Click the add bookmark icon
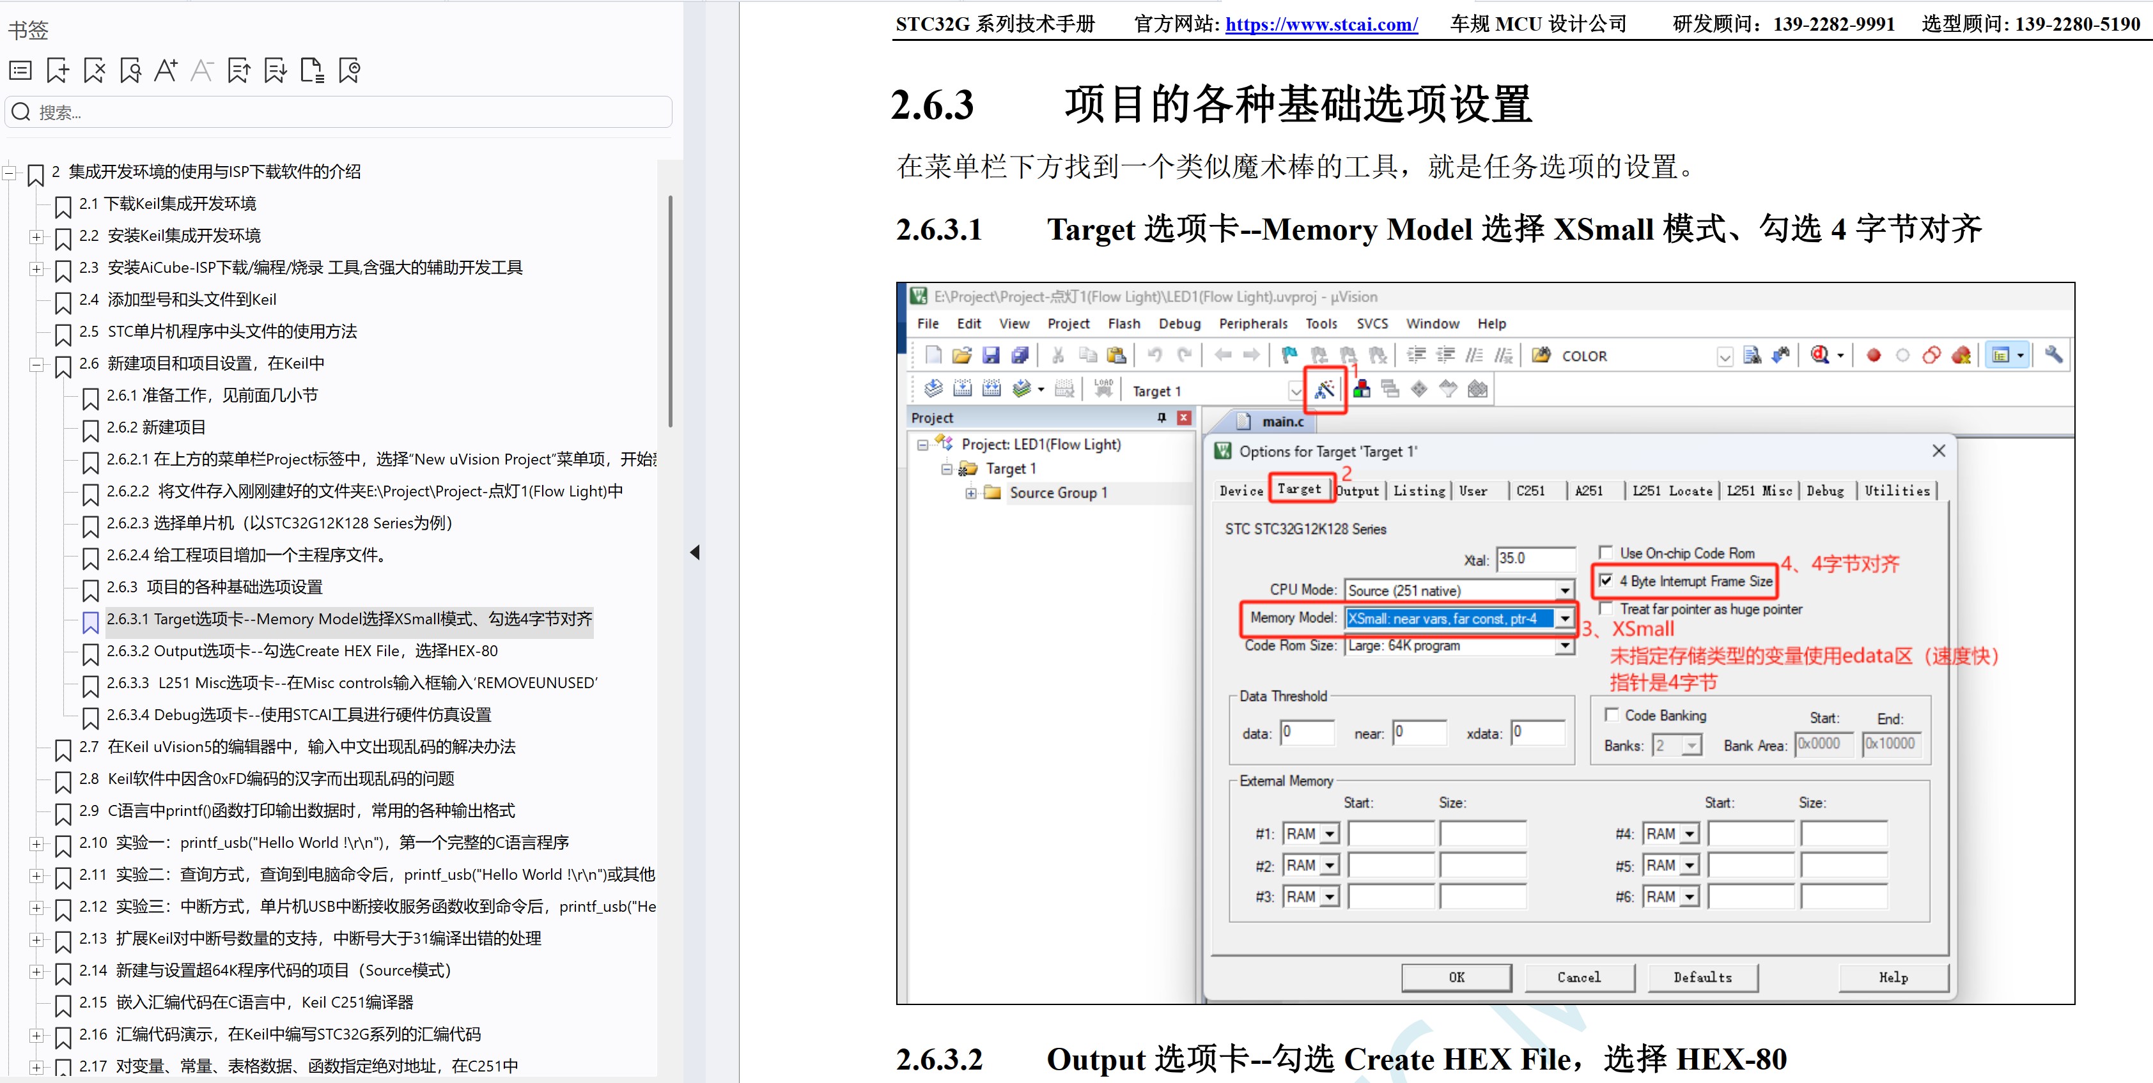The width and height of the screenshot is (2153, 1083). 58,70
